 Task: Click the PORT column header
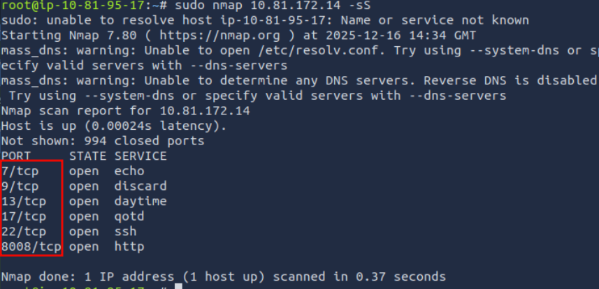pyautogui.click(x=15, y=156)
